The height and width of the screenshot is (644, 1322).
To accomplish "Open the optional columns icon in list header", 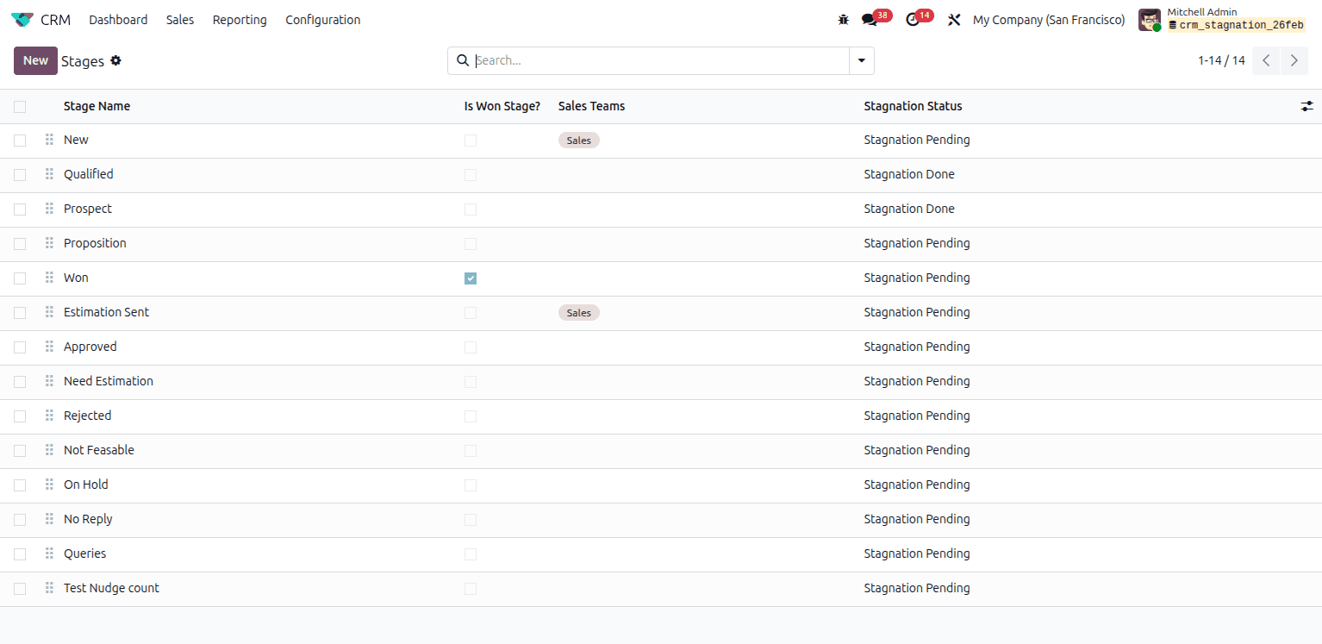I will click(1306, 105).
